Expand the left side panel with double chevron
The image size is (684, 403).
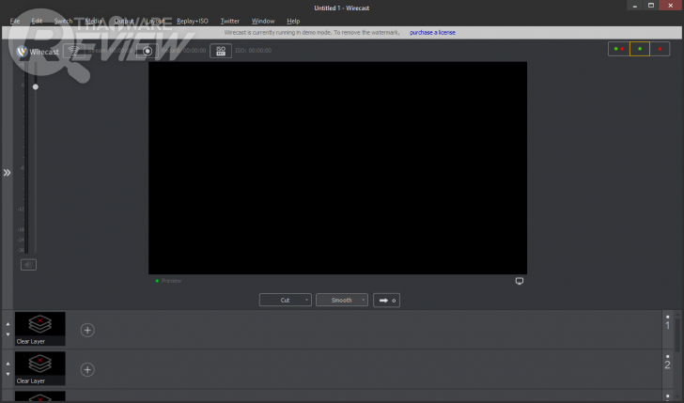7,173
